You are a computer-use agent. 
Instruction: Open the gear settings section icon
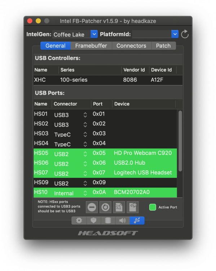tap(79, 220)
